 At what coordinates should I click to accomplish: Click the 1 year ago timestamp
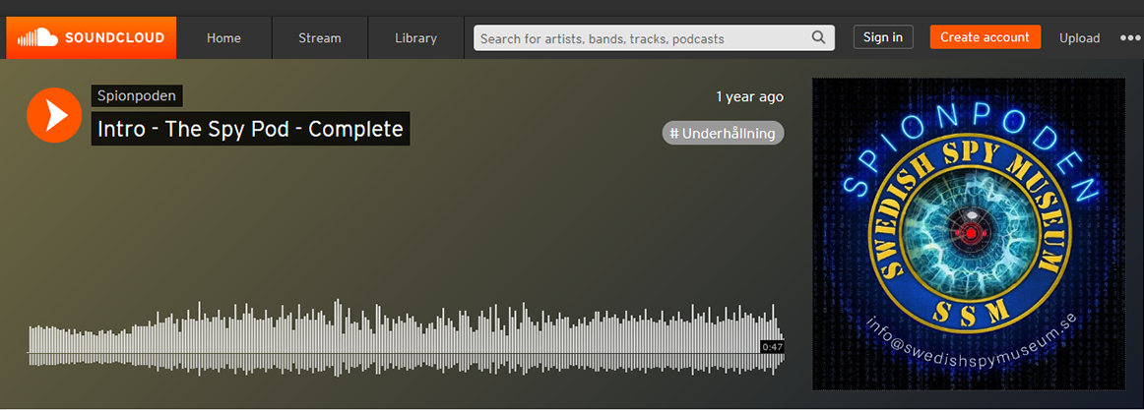click(749, 96)
